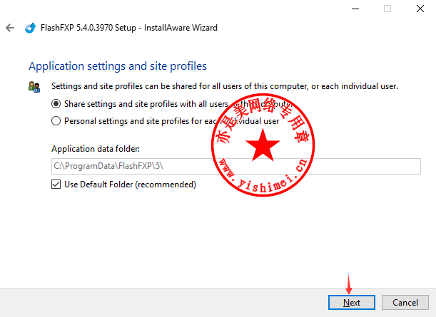The width and height of the screenshot is (436, 317).
Task: Cancel the FlashFXP installation
Action: click(405, 302)
